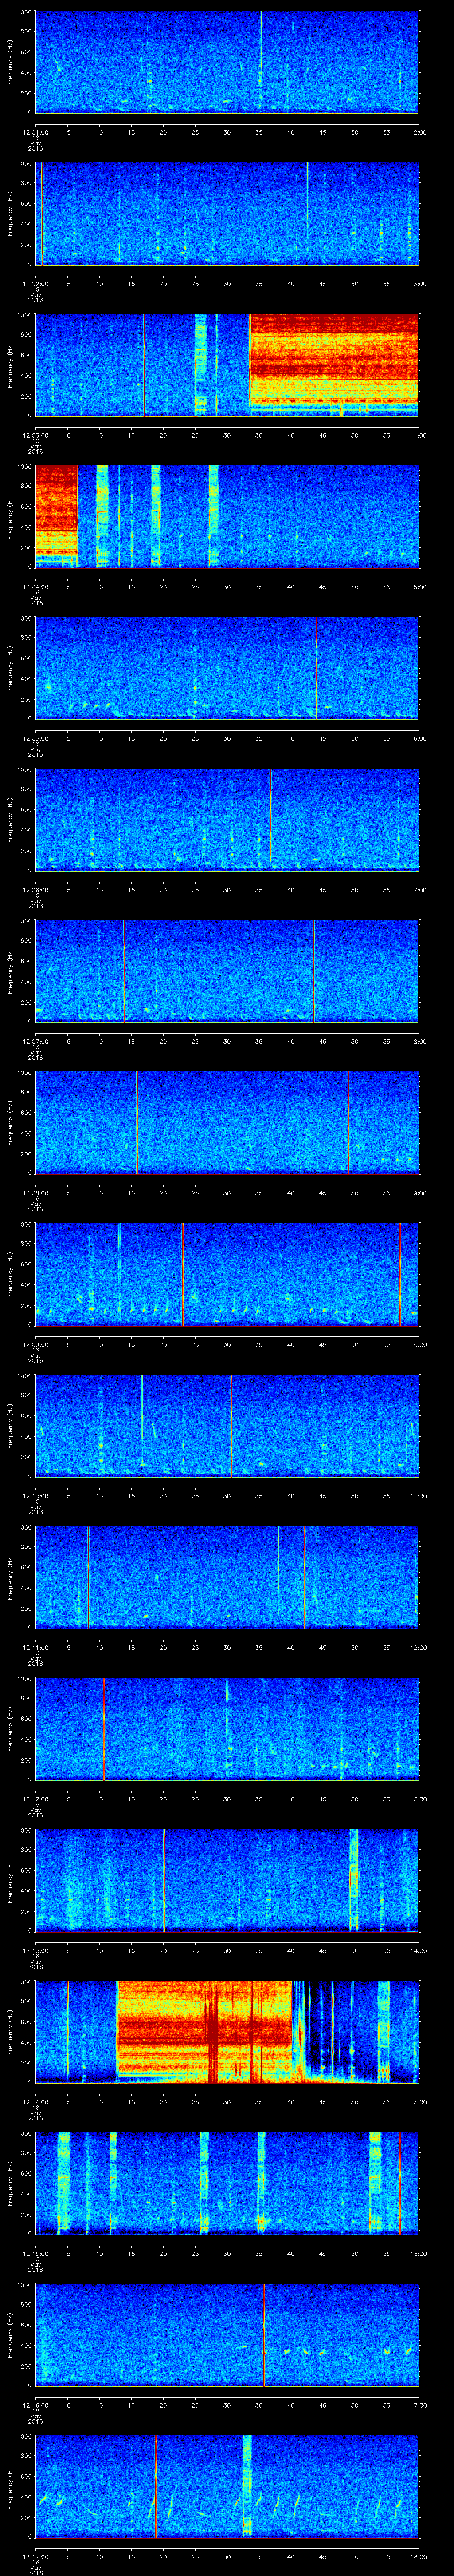Click the 12:07:00 start time label
Screen dimensions: 454x2576
coord(35,1041)
